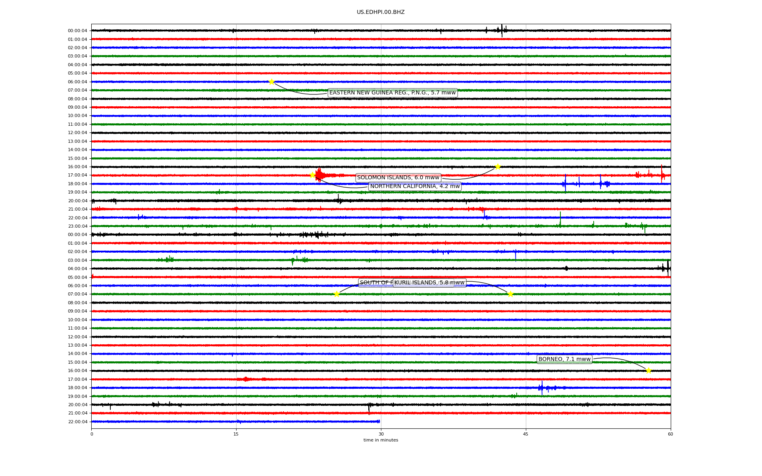Select the star left of Kuril Islands label
This screenshot has width=762, height=476.
tap(337, 294)
